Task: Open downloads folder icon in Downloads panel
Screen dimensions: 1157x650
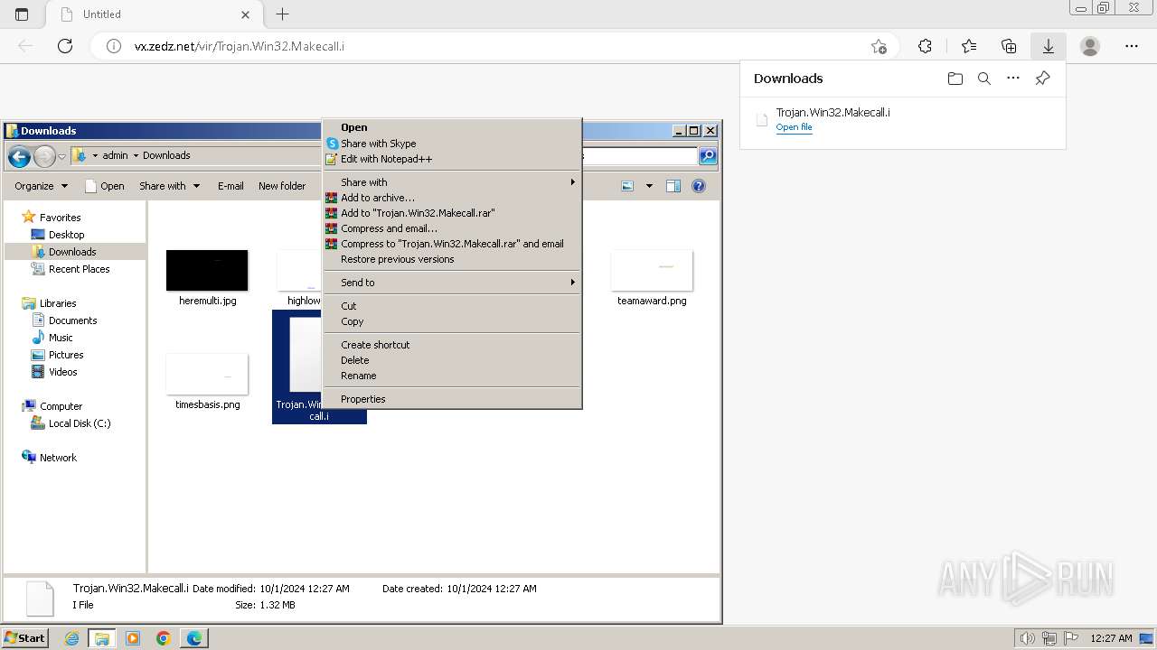Action: tap(955, 79)
